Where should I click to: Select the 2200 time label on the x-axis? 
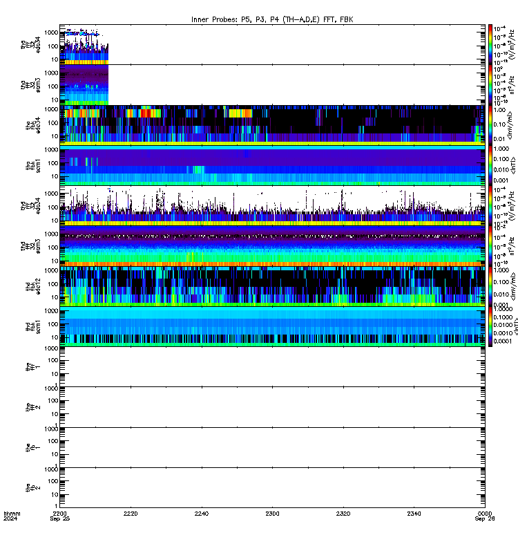coord(59,514)
